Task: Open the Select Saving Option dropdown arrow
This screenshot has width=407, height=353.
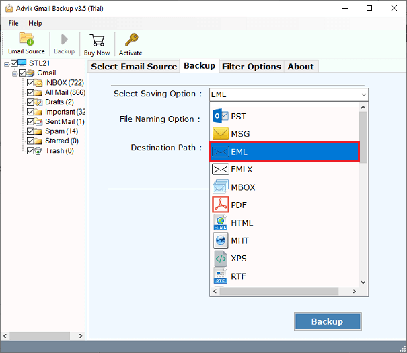Action: 364,94
